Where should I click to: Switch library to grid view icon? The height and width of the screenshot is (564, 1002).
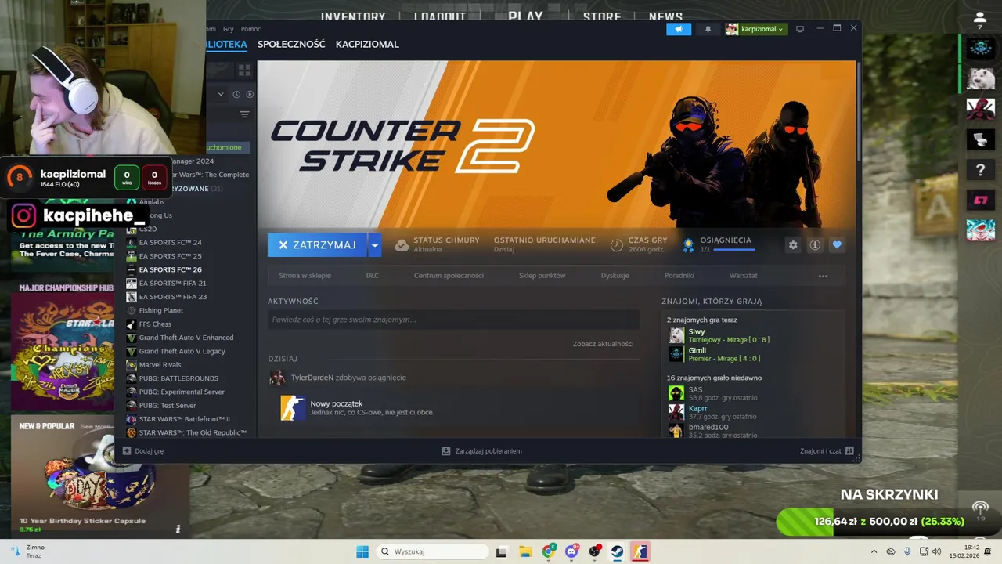pyautogui.click(x=244, y=70)
